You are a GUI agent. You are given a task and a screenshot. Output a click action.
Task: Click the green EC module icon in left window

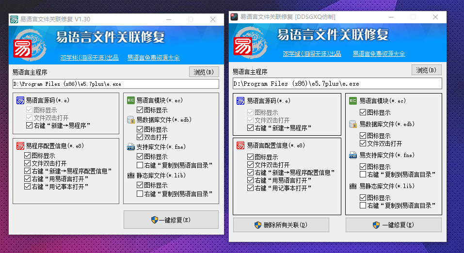point(131,100)
